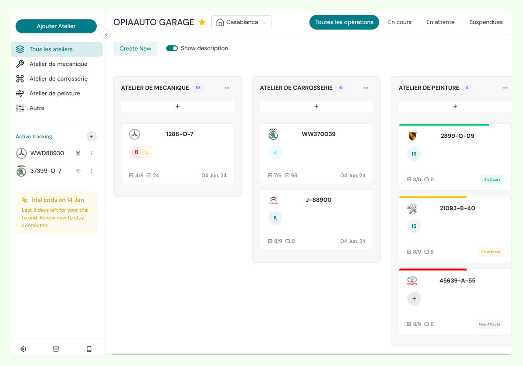Click the green progress bar on card 2899-O-09
This screenshot has width=523, height=366.
(x=444, y=125)
